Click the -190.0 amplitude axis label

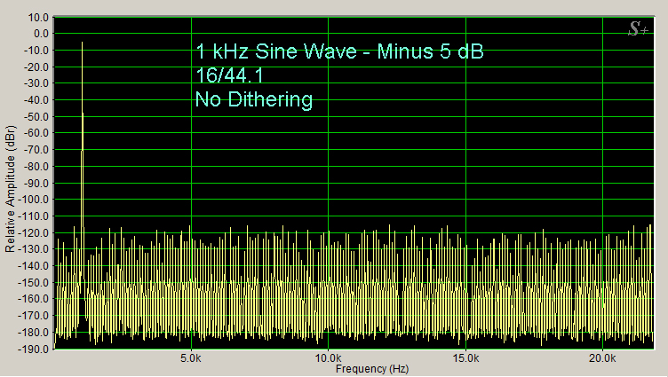click(x=33, y=350)
